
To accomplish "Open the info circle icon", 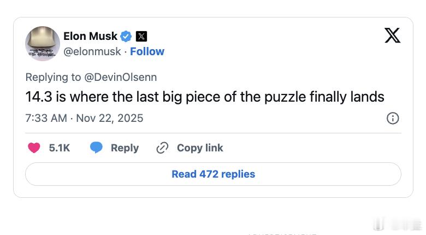I will point(392,118).
